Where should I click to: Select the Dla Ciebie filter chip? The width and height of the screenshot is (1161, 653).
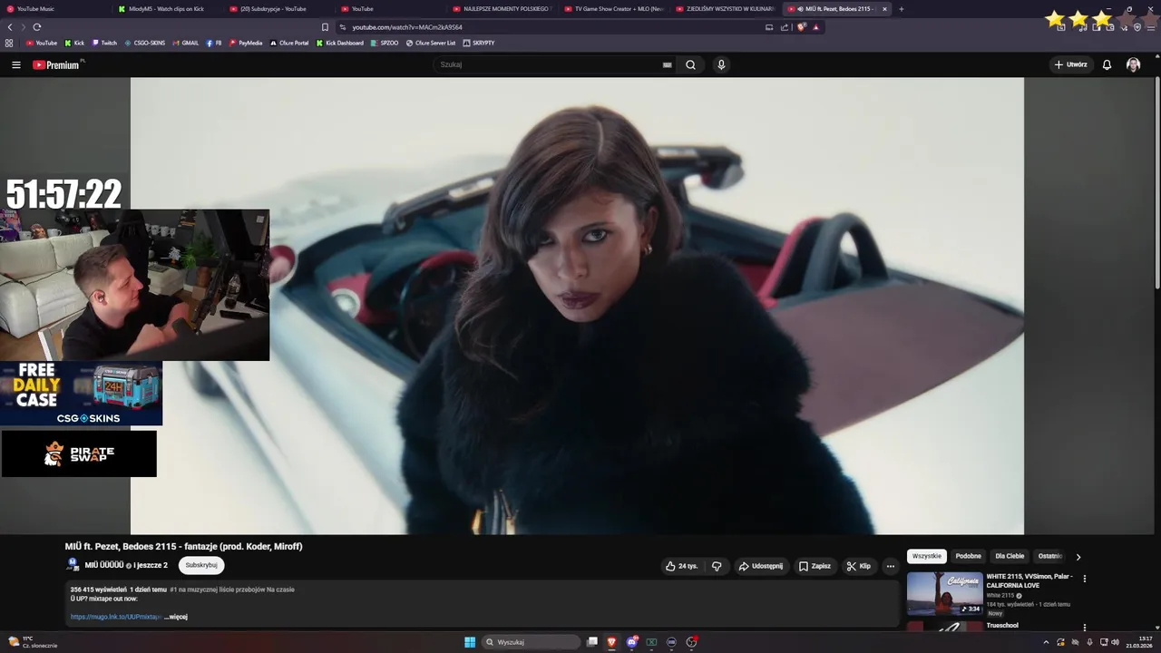[1010, 556]
